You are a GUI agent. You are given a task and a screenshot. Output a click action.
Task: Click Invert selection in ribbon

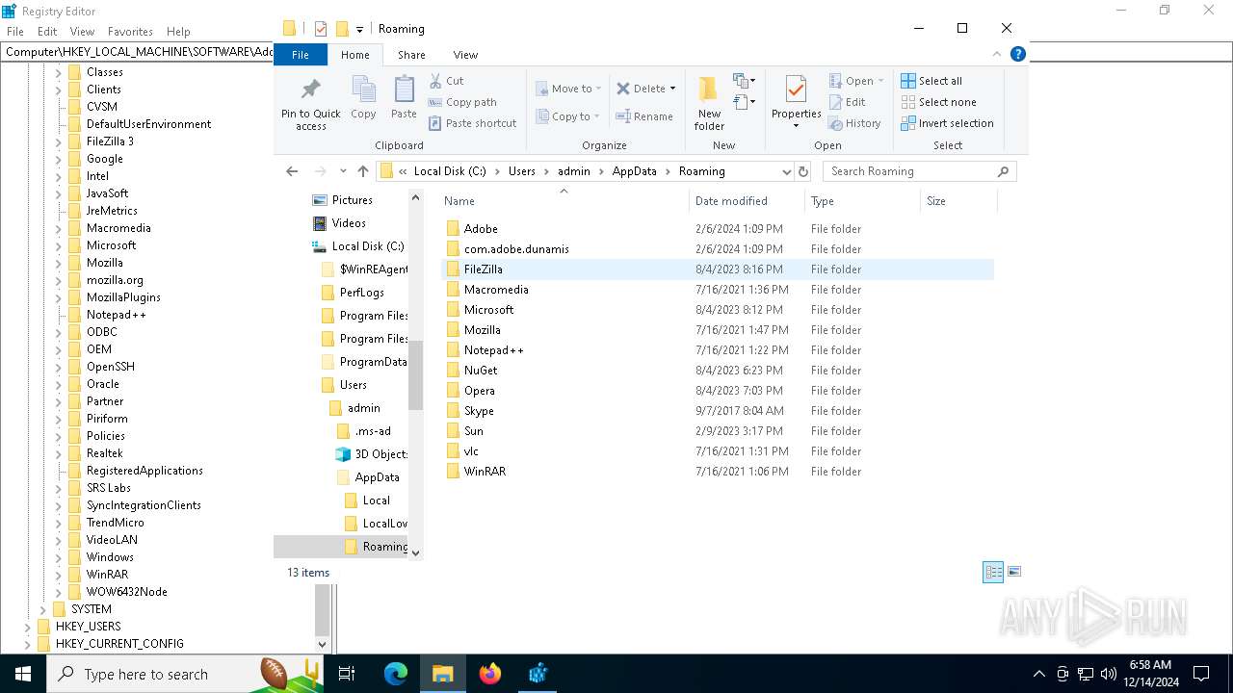947,123
